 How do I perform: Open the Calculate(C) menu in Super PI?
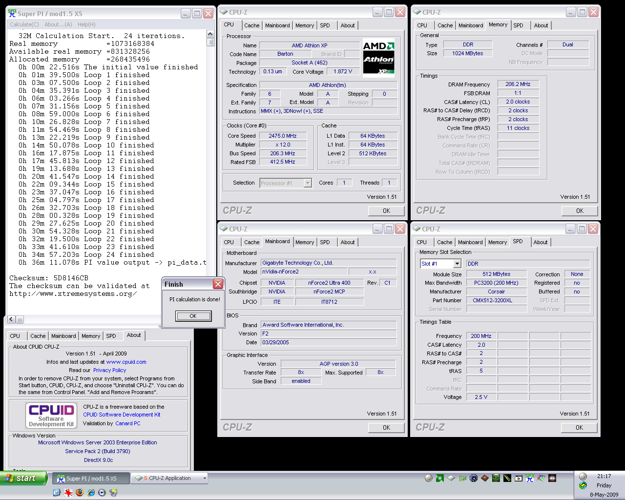point(24,24)
